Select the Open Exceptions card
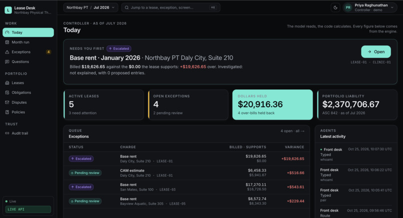The image size is (403, 218). coord(188,105)
